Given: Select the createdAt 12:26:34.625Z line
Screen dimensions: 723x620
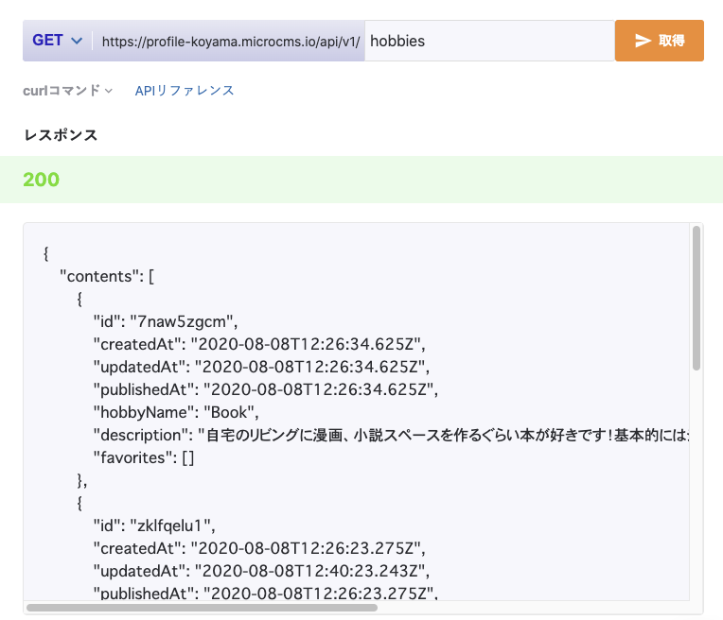Looking at the screenshot, I should [x=259, y=344].
